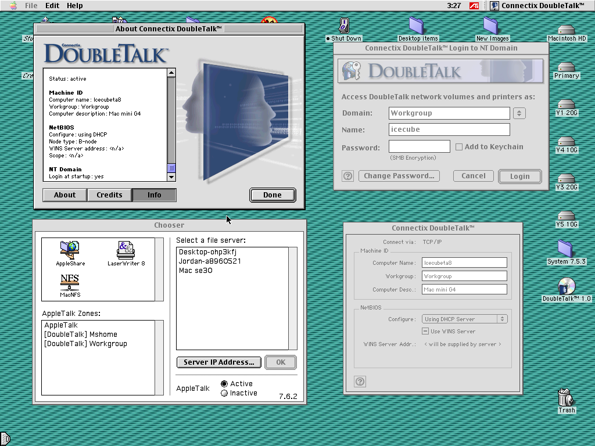Viewport: 595px width, 446px height.
Task: Set AppleTalk to Active
Action: coord(224,384)
